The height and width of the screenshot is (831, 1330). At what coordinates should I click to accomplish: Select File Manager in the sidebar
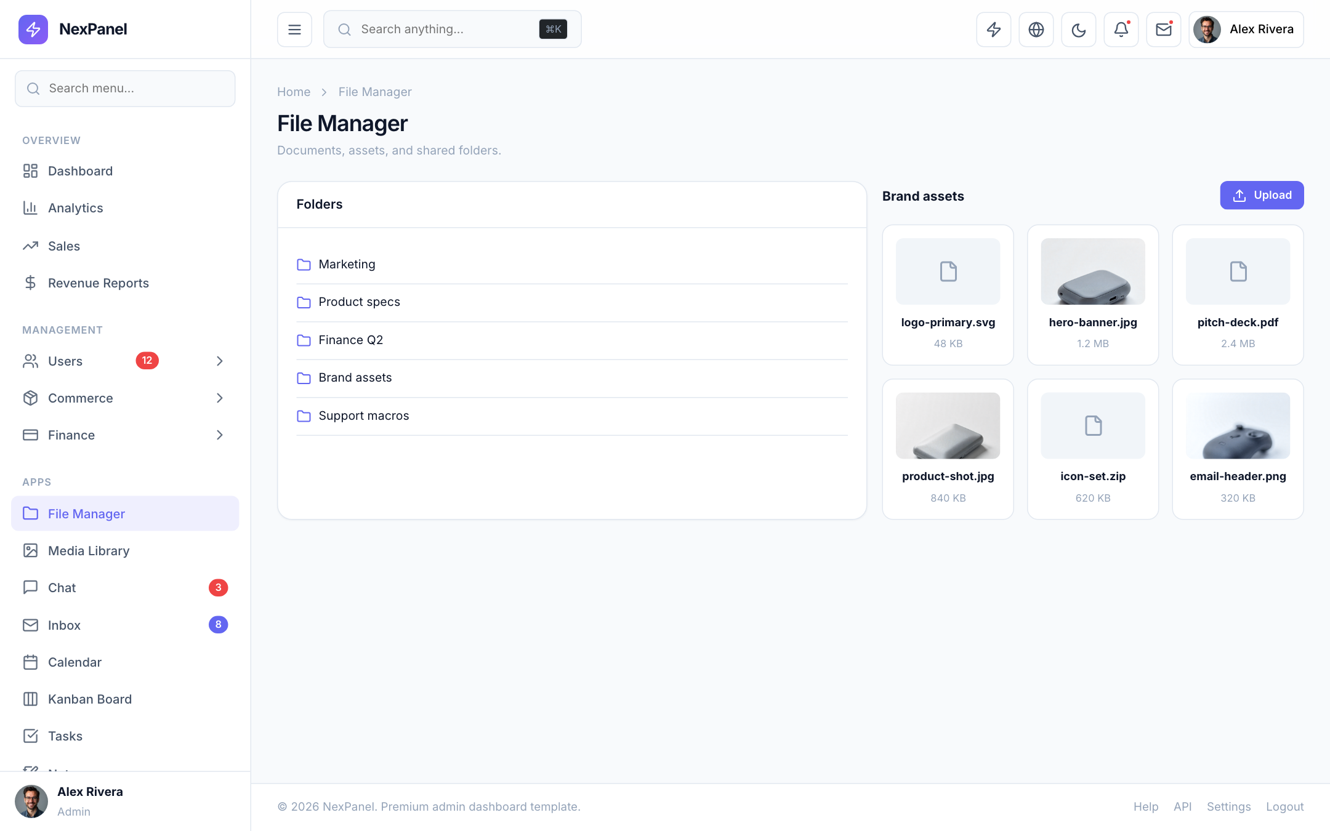(x=125, y=513)
